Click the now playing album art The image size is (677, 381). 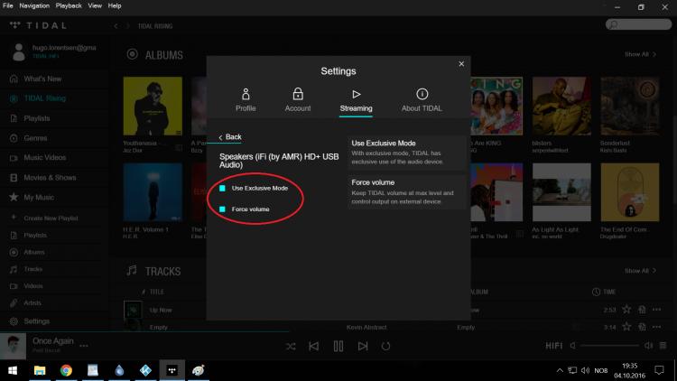click(x=13, y=346)
